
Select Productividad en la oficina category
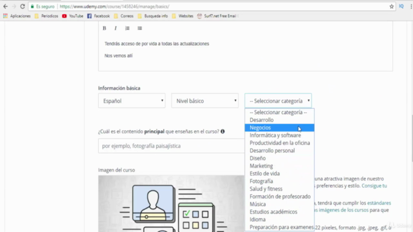pyautogui.click(x=279, y=143)
